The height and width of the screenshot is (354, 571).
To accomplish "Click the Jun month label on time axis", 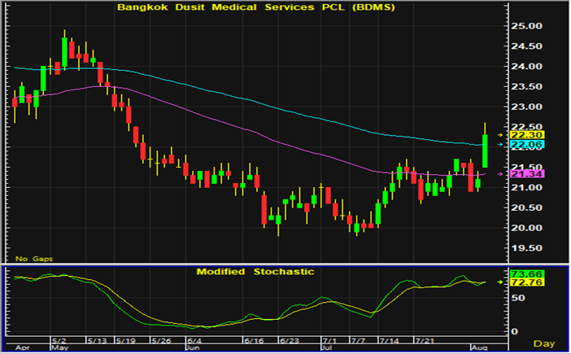I will (192, 346).
